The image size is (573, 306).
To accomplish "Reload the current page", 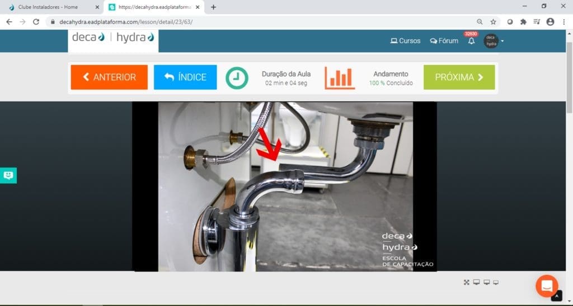I will 36,22.
